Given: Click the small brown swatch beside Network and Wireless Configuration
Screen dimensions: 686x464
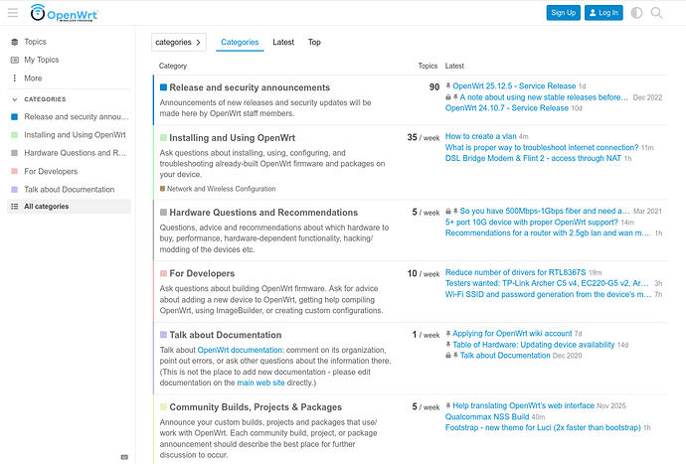Looking at the screenshot, I should tap(163, 189).
